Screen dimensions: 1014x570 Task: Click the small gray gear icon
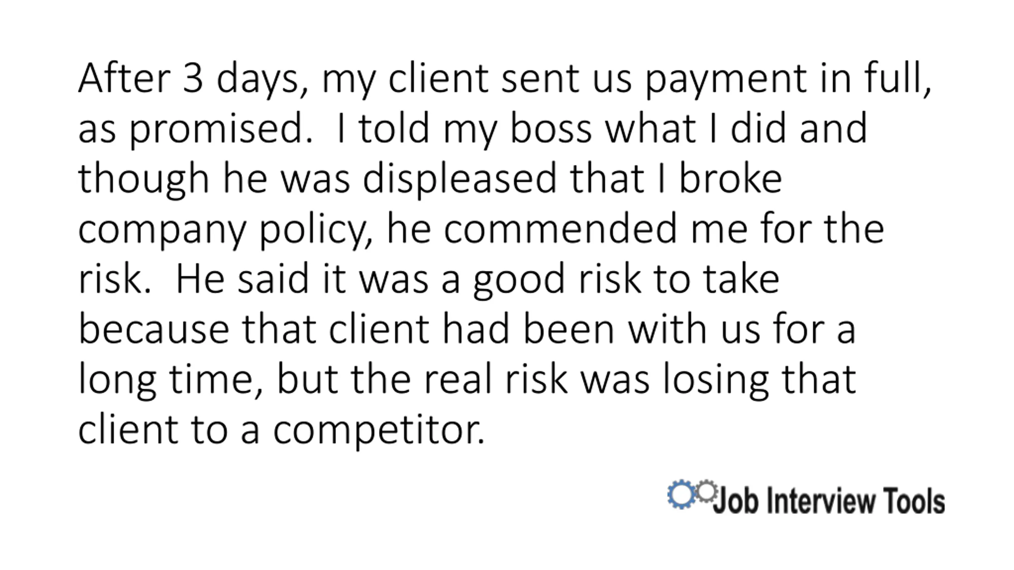coord(706,491)
